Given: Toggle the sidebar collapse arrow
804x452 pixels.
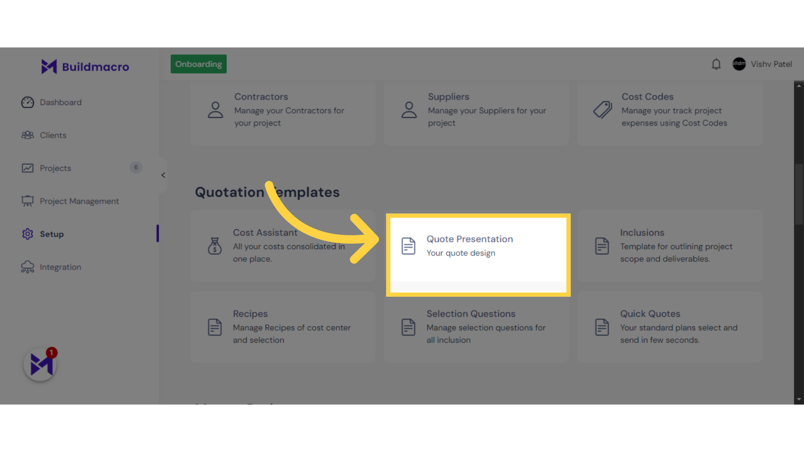Looking at the screenshot, I should 163,175.
